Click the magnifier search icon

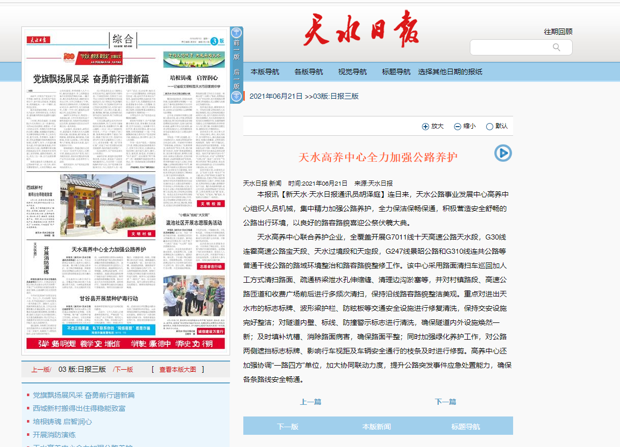click(x=556, y=47)
